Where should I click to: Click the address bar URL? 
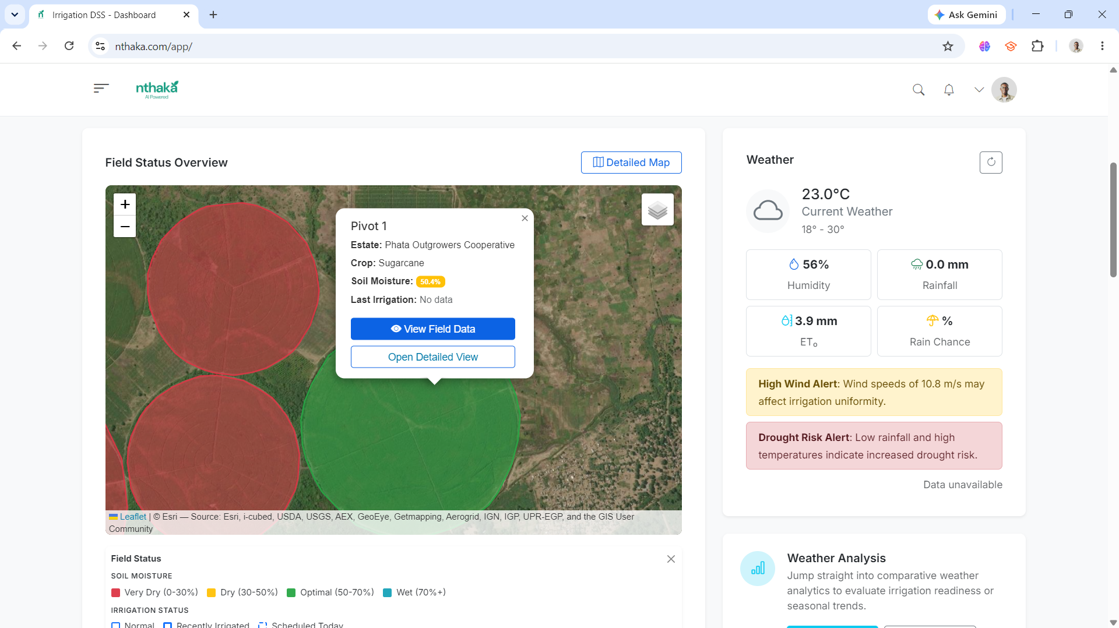coord(153,47)
